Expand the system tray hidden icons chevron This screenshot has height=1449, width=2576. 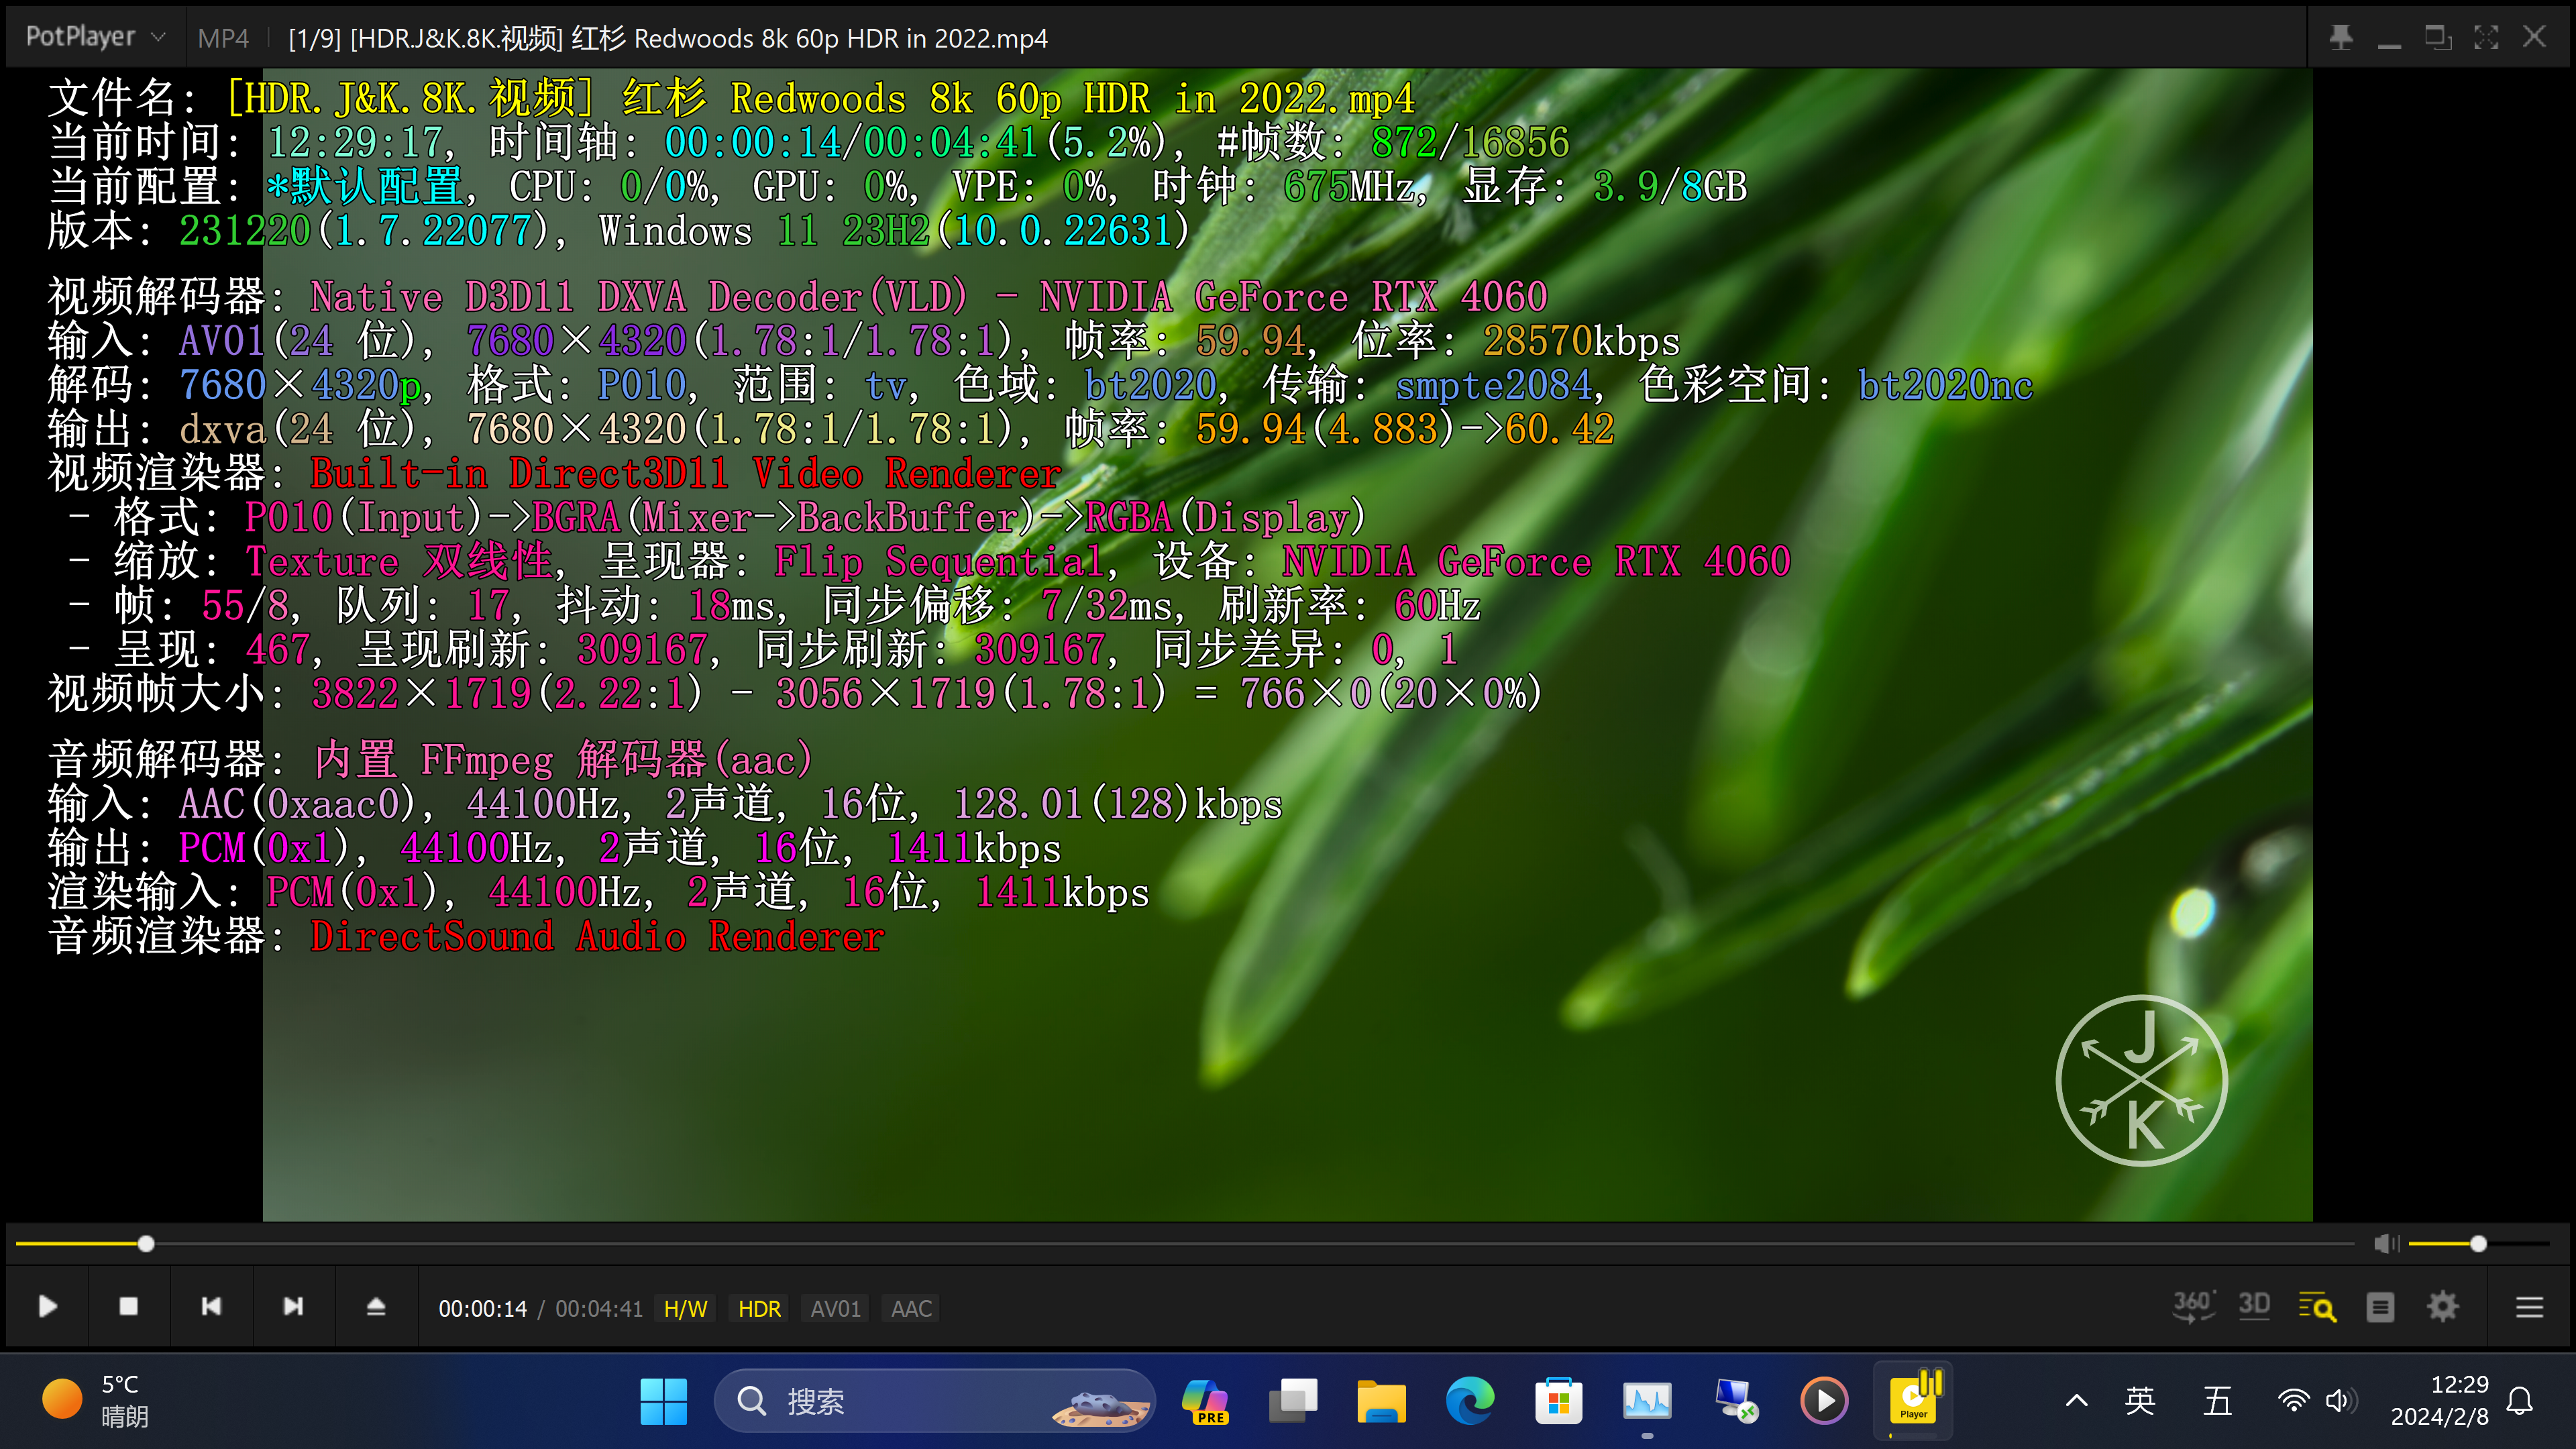click(2076, 1401)
